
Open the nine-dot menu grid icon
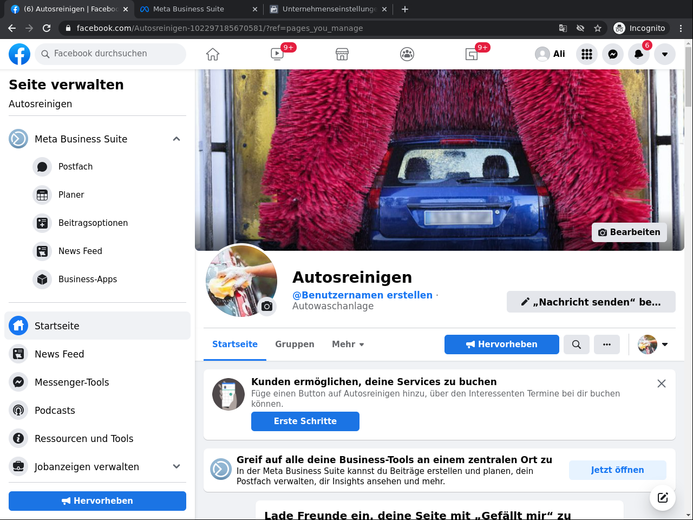587,54
